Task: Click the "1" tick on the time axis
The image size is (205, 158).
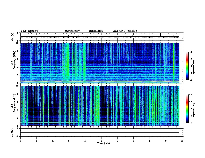Action: point(36,141)
